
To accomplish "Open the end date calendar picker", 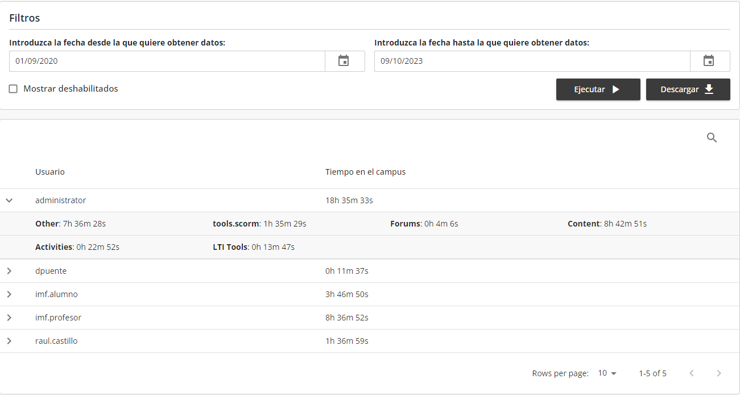I will coord(709,61).
